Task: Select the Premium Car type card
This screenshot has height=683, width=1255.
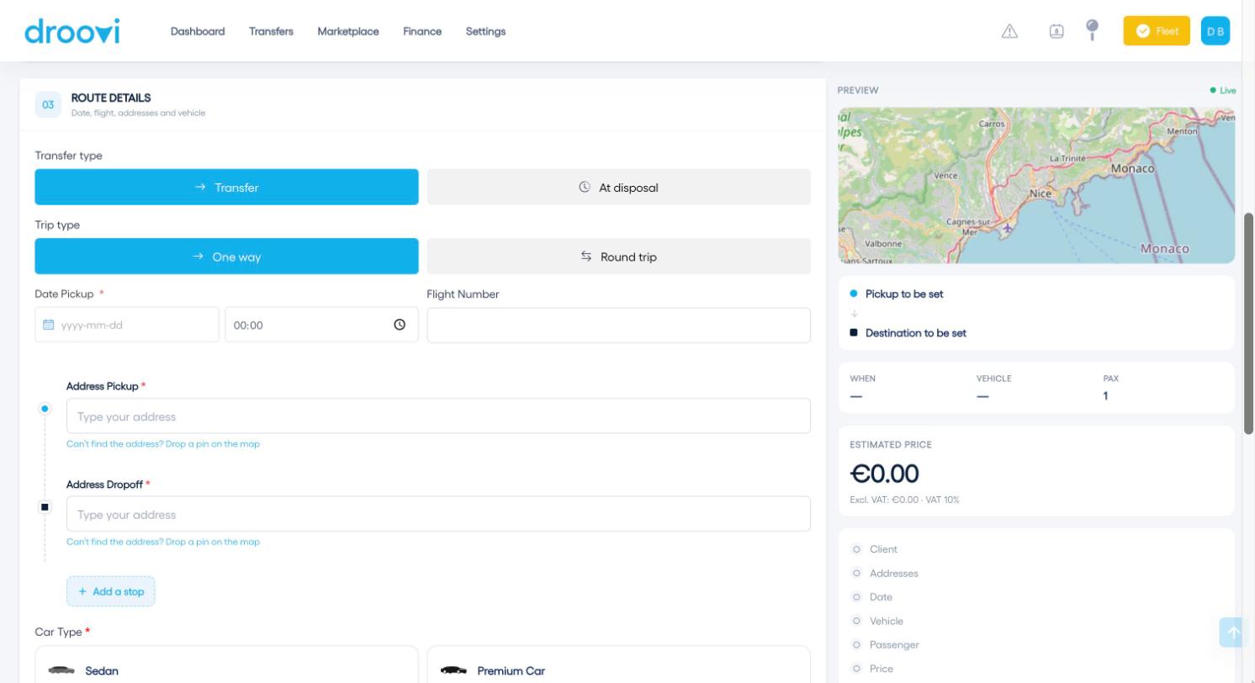Action: click(619, 664)
